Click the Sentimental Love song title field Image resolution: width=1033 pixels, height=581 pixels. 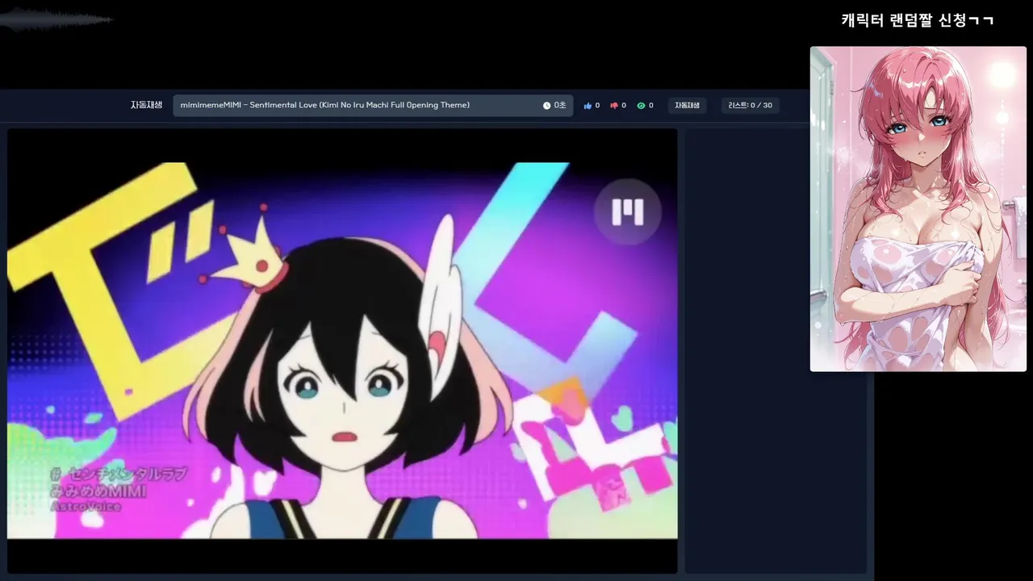[373, 106]
